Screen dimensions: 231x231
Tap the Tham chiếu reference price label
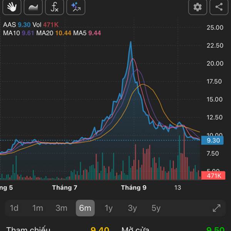pyautogui.click(x=28, y=229)
